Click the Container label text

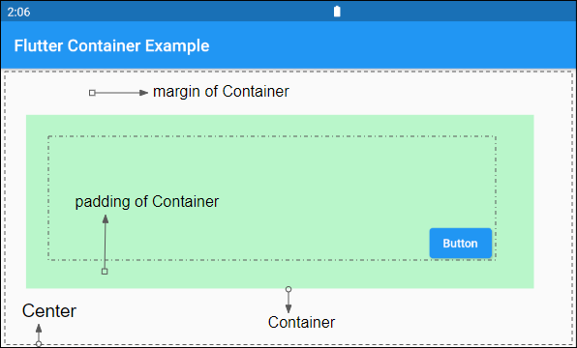tap(301, 322)
